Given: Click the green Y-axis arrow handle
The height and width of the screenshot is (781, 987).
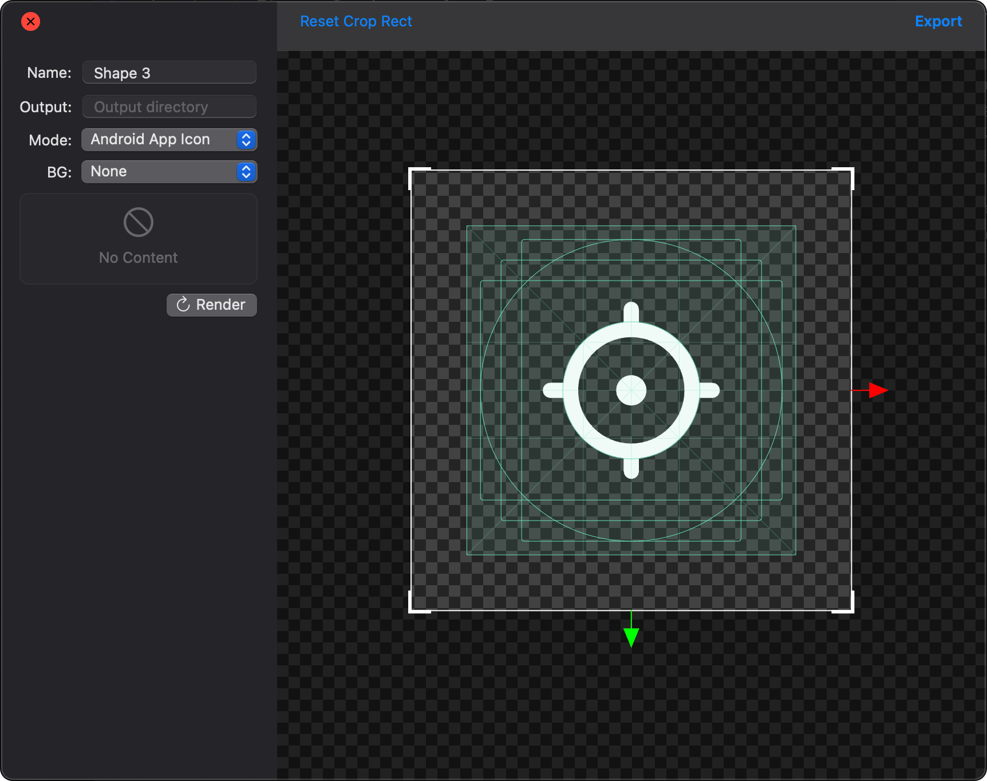Looking at the screenshot, I should click(631, 637).
